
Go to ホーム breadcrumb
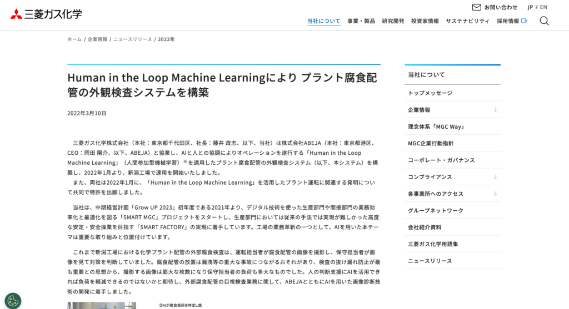click(74, 39)
